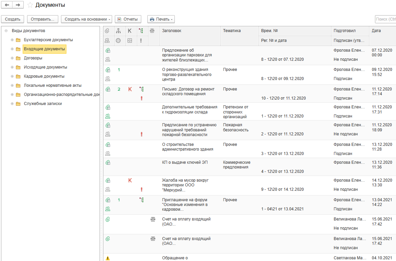
Task: Expand the Бухгалтерские документы folder
Action: click(12, 40)
